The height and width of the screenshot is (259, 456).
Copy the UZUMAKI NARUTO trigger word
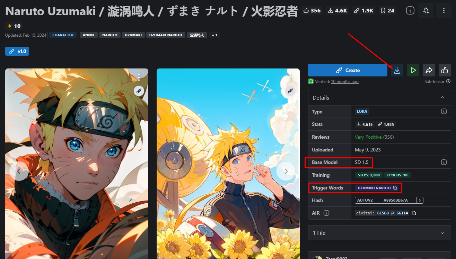(395, 188)
